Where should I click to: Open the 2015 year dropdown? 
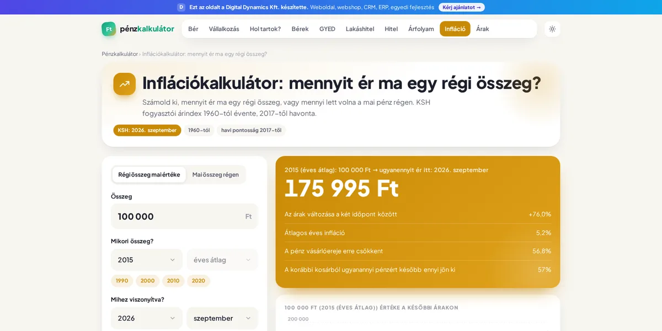pyautogui.click(x=147, y=260)
